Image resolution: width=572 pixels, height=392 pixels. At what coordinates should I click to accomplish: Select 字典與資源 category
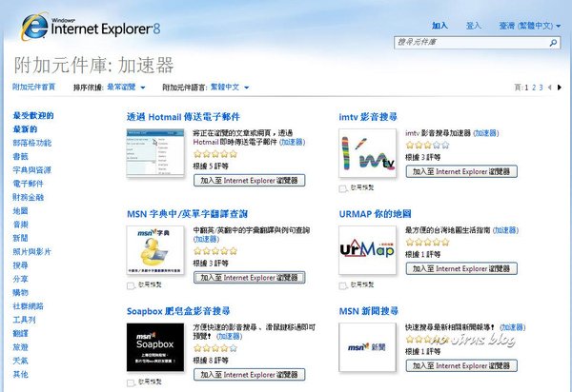click(32, 170)
